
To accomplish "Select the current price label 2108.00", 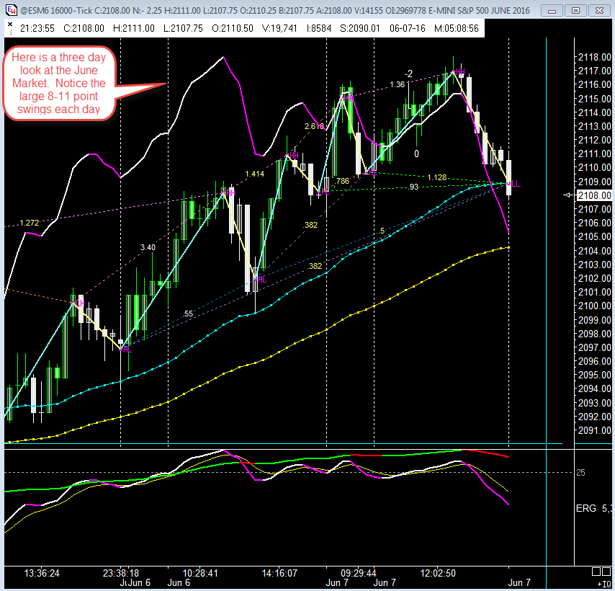I will pos(591,195).
